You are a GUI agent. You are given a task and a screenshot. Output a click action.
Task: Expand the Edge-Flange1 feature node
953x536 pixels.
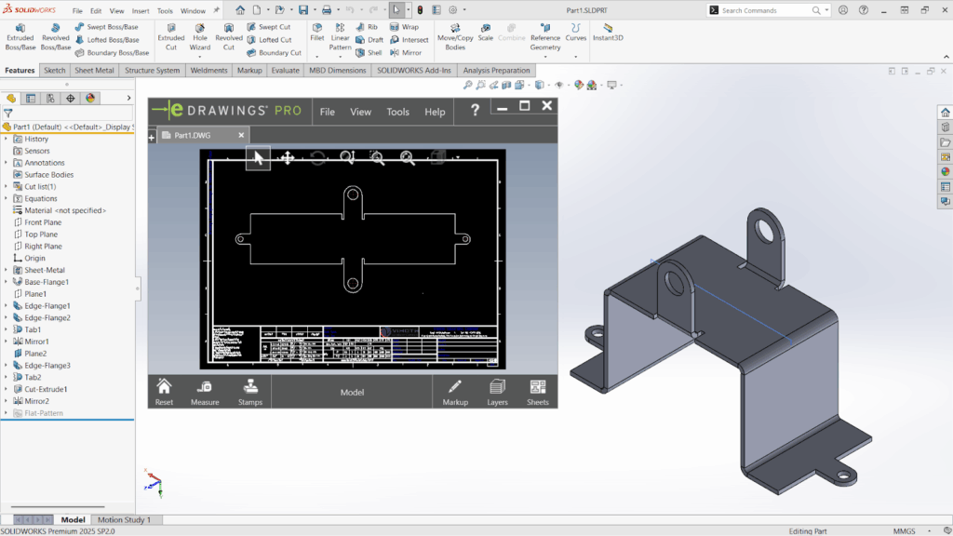point(7,305)
